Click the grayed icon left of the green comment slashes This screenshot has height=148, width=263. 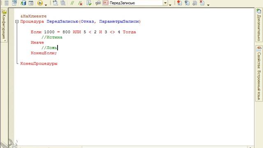point(63,3)
